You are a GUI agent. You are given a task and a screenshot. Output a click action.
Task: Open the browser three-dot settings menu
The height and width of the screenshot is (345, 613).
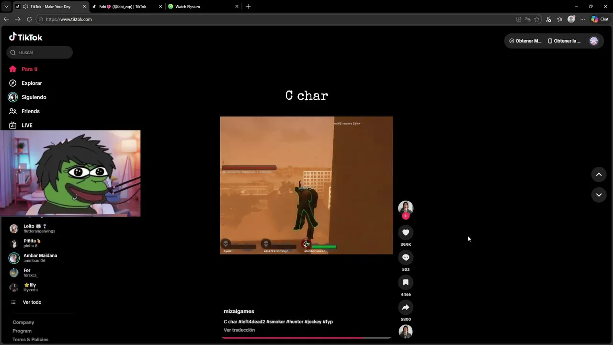coord(582,19)
